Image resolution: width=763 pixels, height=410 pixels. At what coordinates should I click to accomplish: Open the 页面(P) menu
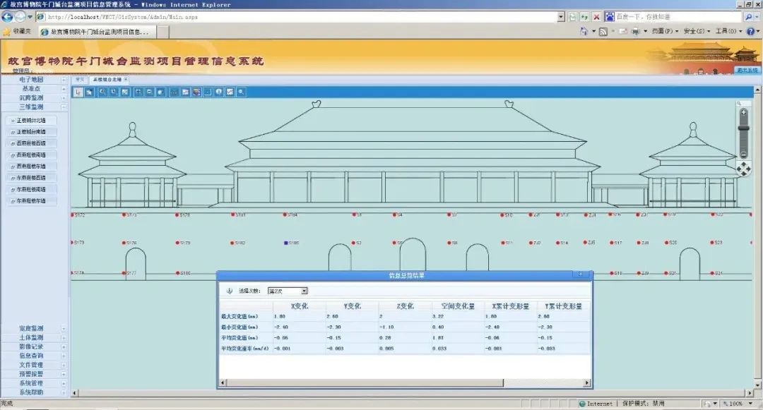(665, 31)
